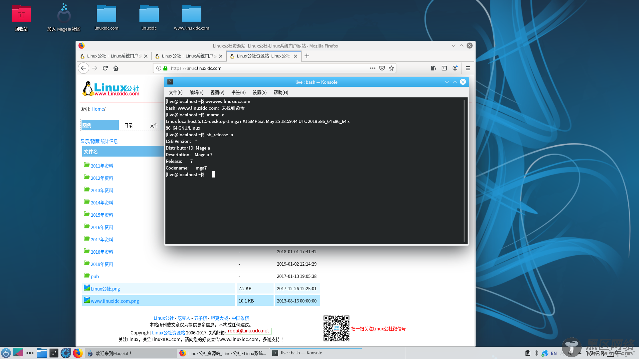Open Konsole 视图(V) menu
This screenshot has width=639, height=359.
tap(217, 92)
